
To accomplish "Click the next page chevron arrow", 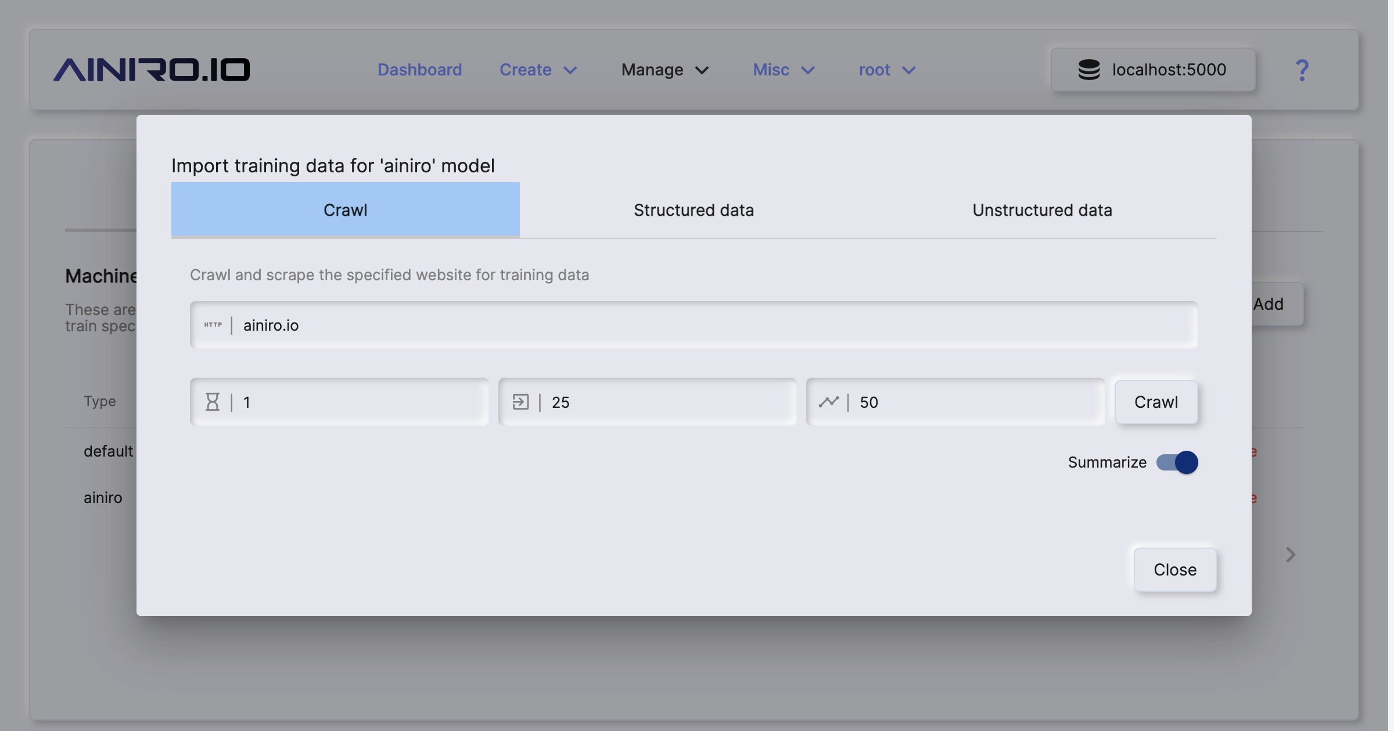I will (x=1291, y=555).
